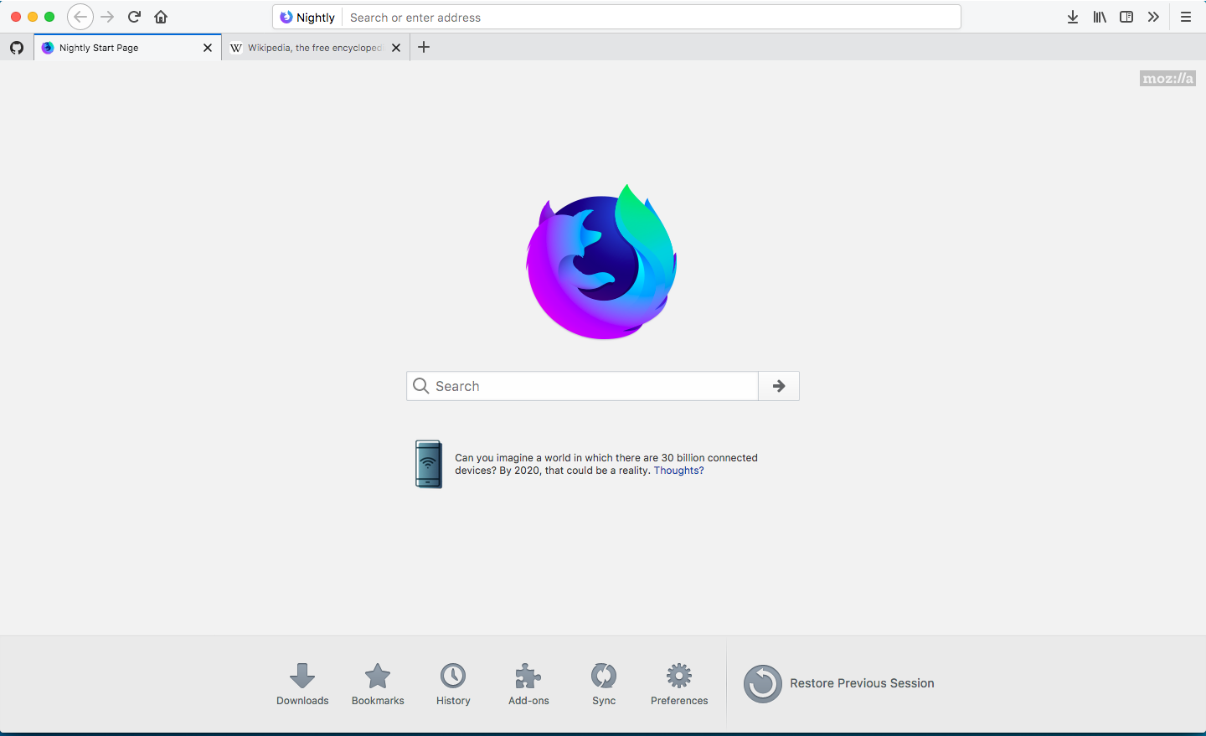Close the Nightly Start Page tab
The width and height of the screenshot is (1206, 736).
(208, 48)
